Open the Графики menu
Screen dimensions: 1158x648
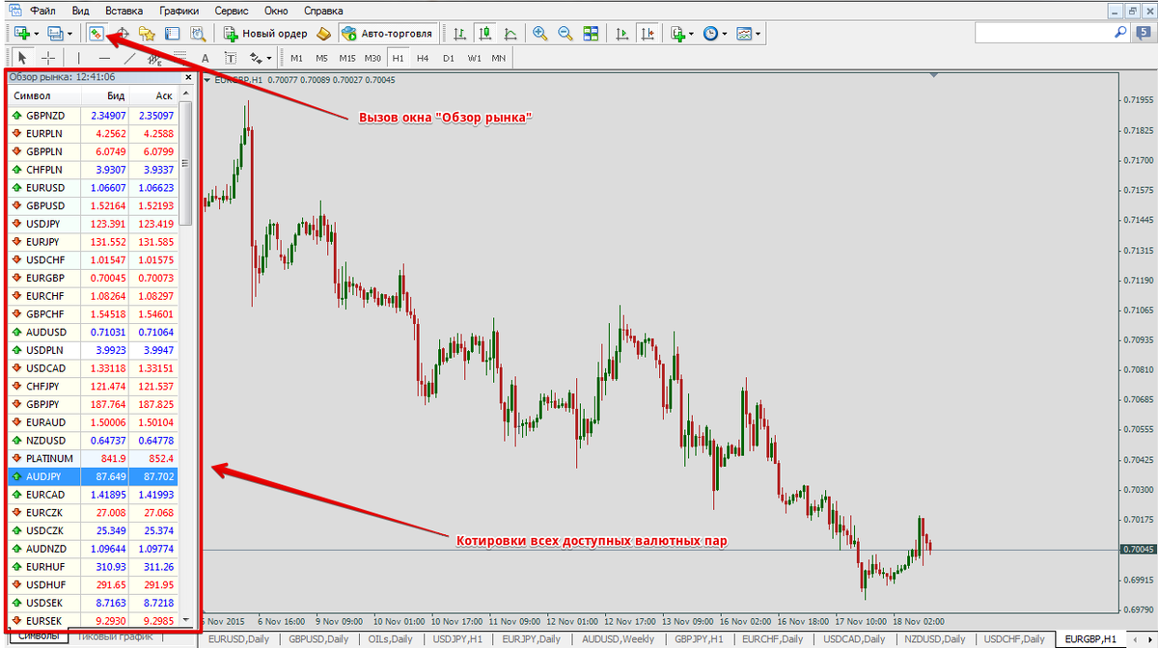click(179, 11)
